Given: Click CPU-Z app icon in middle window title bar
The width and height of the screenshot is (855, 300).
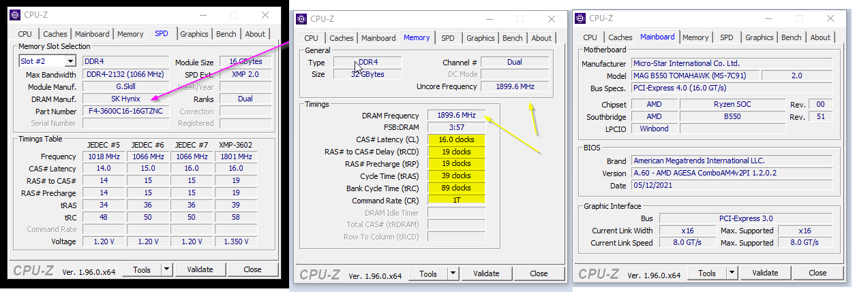Looking at the screenshot, I should pos(301,18).
